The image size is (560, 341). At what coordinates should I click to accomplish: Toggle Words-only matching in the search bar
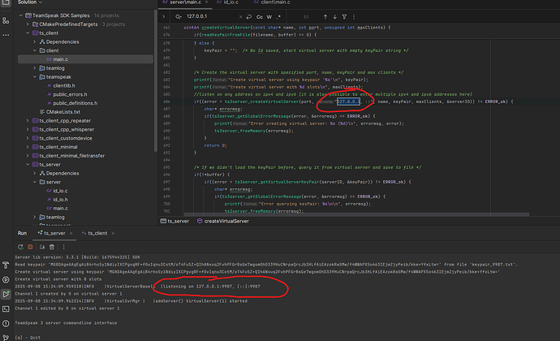tap(269, 15)
